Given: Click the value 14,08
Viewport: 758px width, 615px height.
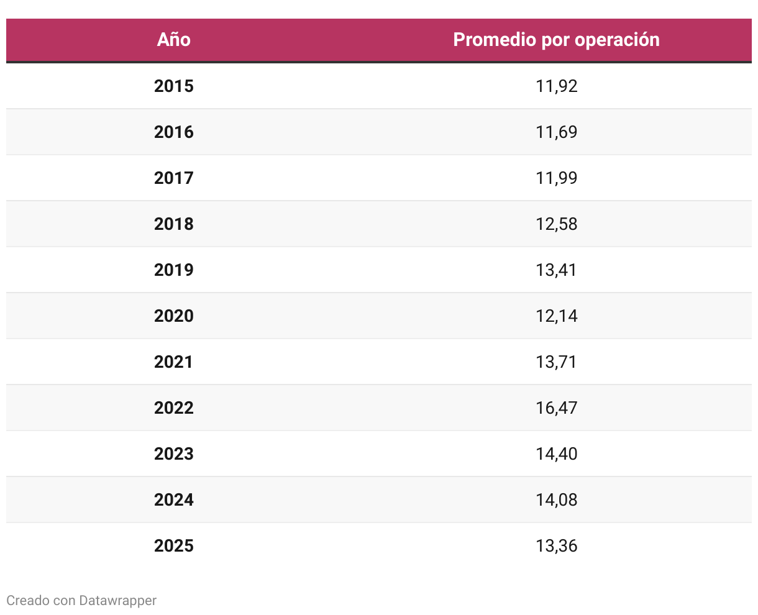Looking at the screenshot, I should point(557,499).
